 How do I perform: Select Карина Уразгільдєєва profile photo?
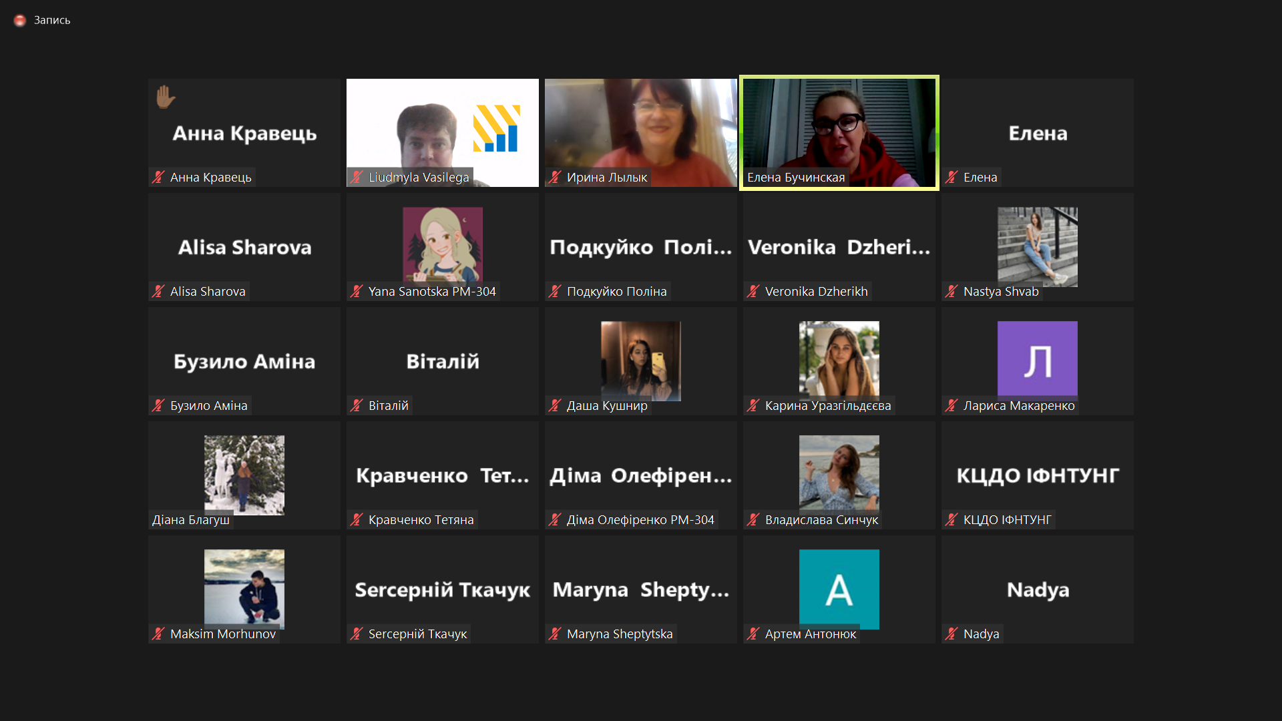pos(839,360)
